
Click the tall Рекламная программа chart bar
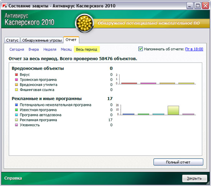(x=173, y=110)
